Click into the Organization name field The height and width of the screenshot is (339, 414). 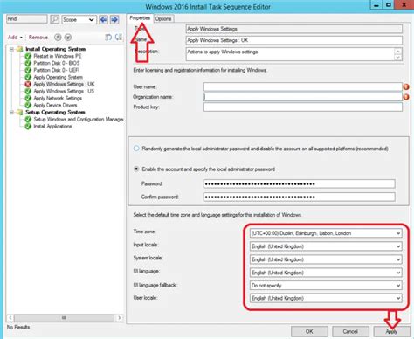coord(302,97)
